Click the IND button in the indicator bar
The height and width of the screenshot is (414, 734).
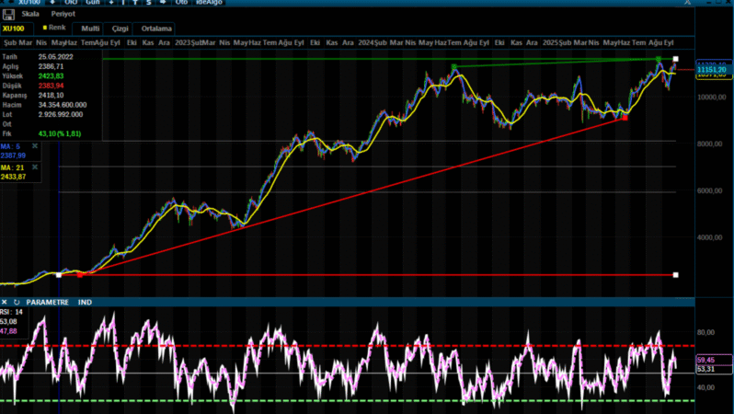coord(85,302)
